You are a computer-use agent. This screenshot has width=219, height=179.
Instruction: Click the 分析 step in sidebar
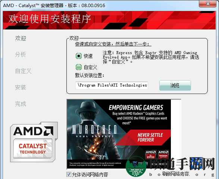(21, 54)
